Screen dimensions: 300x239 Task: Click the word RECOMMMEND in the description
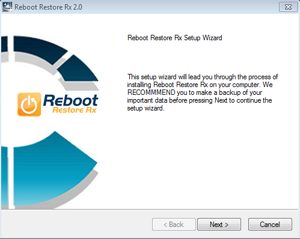152,92
